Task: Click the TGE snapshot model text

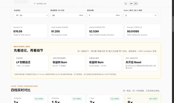Action: click(x=59, y=35)
